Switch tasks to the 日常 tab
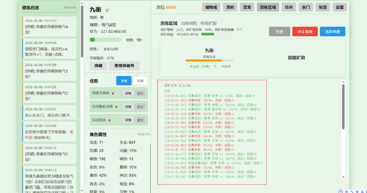 (140, 81)
